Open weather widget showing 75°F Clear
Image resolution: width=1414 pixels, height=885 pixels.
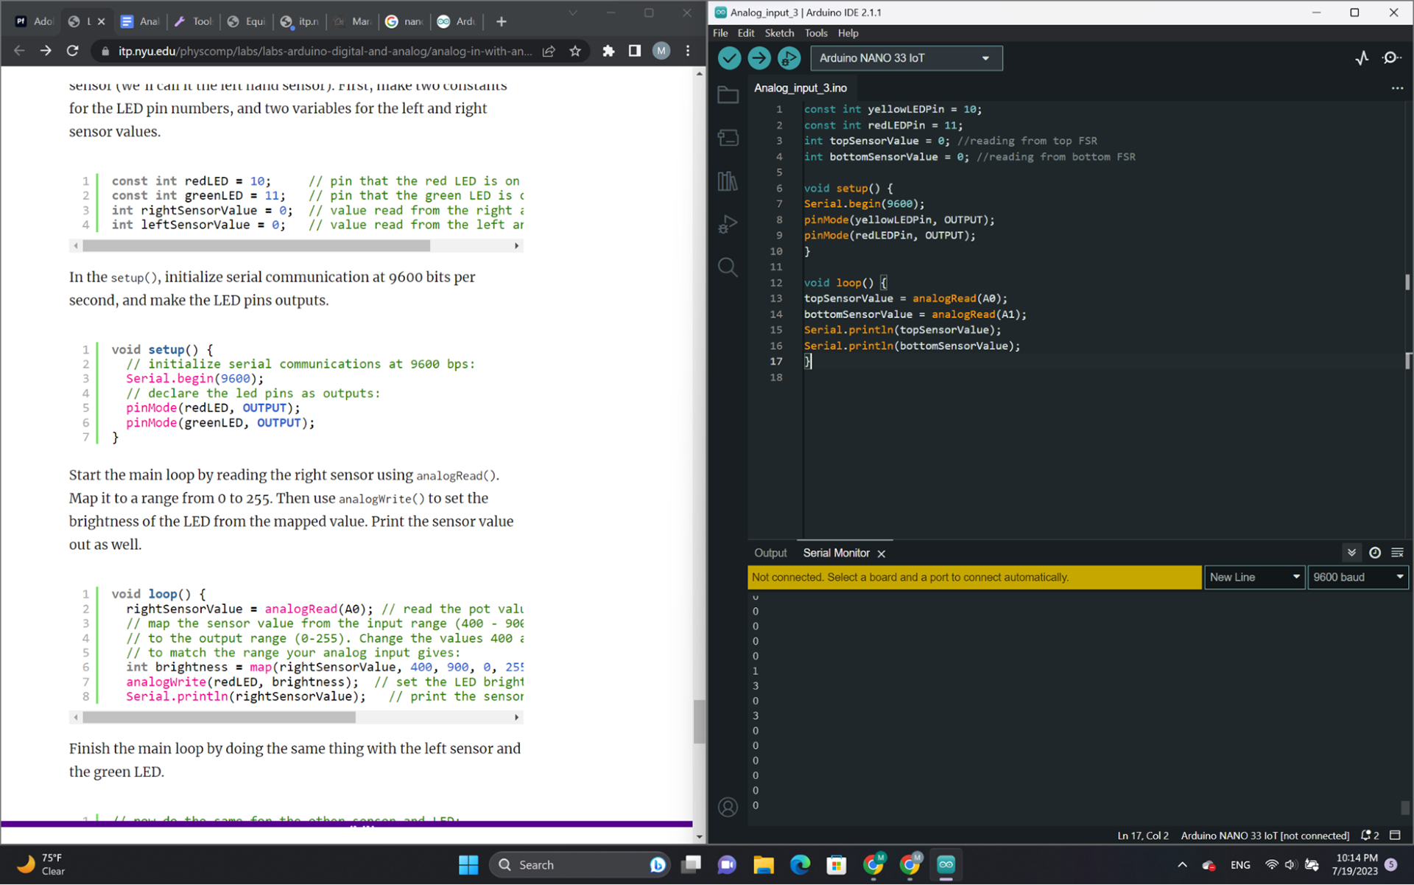pyautogui.click(x=43, y=865)
